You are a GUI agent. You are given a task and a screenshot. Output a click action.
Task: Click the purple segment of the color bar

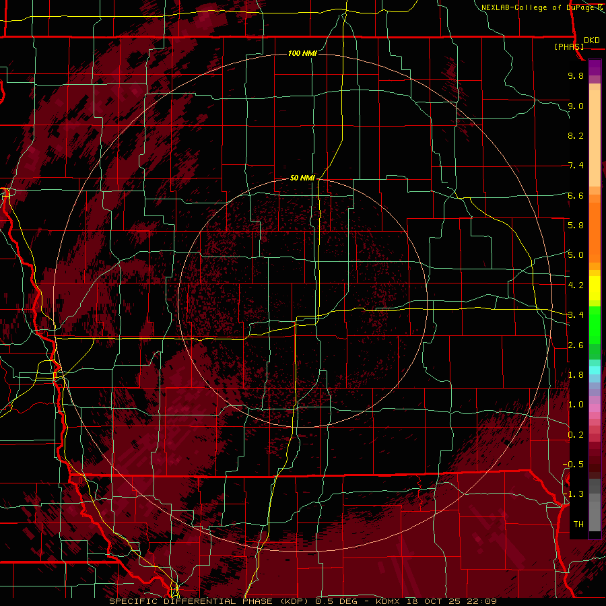(x=595, y=67)
